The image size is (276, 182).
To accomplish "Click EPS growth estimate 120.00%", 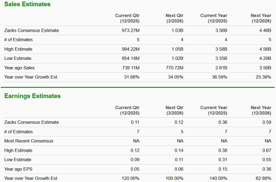I will 130,178.
